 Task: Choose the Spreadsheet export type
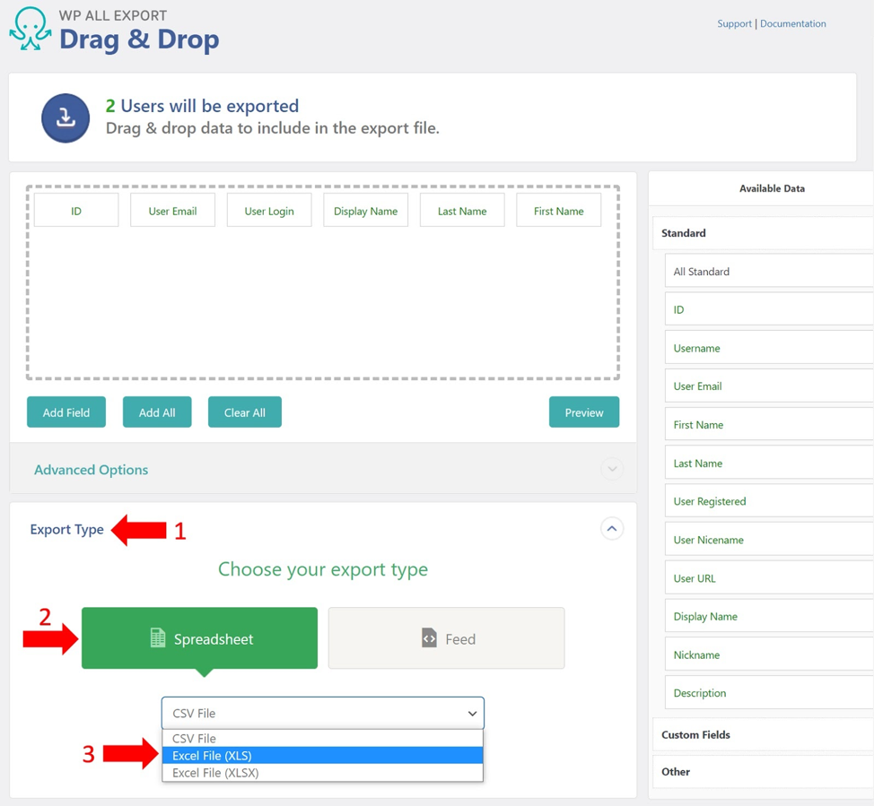point(199,638)
